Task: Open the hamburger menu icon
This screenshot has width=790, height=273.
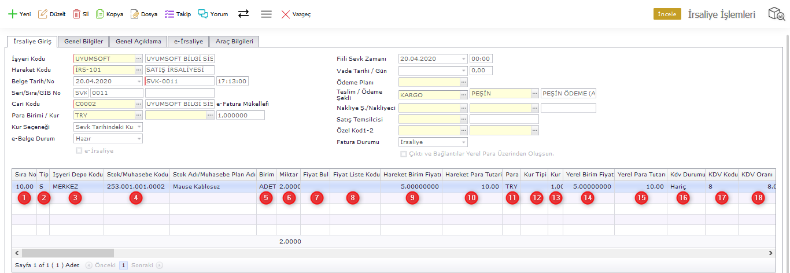Action: tap(266, 14)
